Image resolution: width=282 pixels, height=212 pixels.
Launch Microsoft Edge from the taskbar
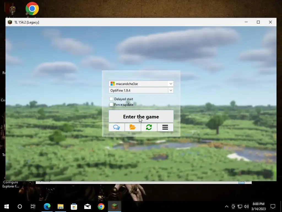tap(47, 206)
